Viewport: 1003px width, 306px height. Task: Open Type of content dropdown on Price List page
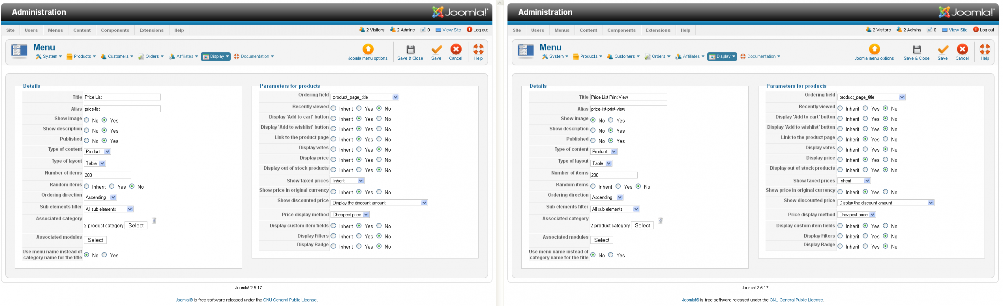[x=97, y=151]
